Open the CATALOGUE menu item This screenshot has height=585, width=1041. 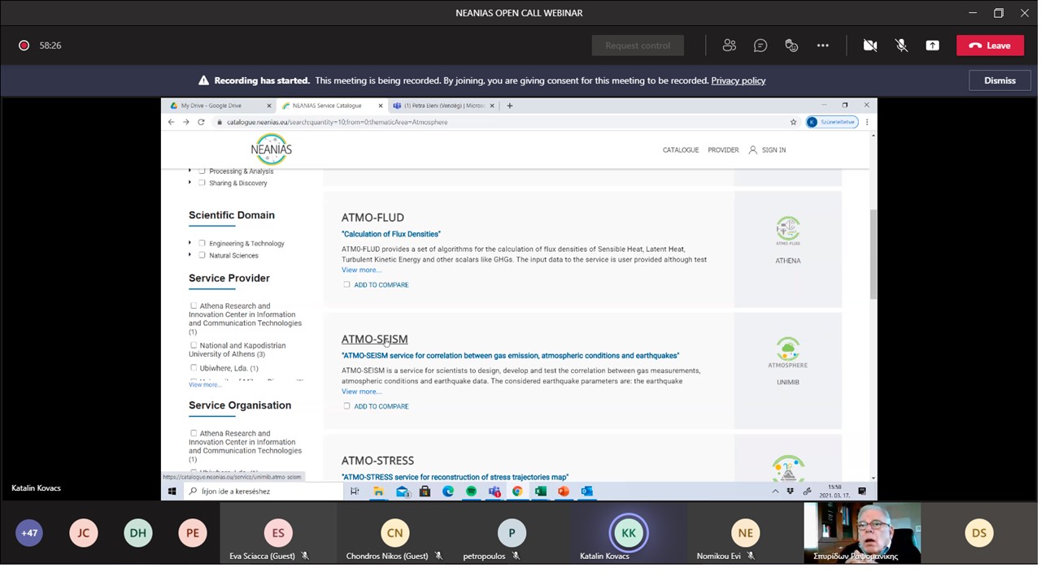point(681,150)
